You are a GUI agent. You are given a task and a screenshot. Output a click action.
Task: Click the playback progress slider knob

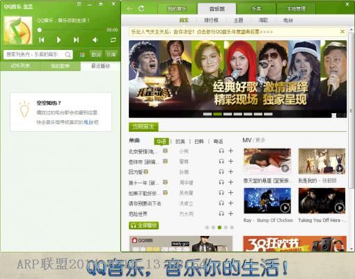[40, 30]
